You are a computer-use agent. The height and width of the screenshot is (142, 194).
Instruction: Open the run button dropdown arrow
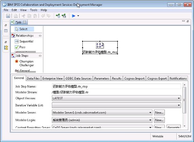point(78,16)
